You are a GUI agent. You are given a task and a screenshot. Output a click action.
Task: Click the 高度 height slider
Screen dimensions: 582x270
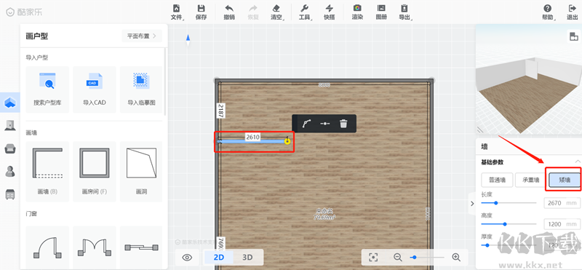pos(509,224)
